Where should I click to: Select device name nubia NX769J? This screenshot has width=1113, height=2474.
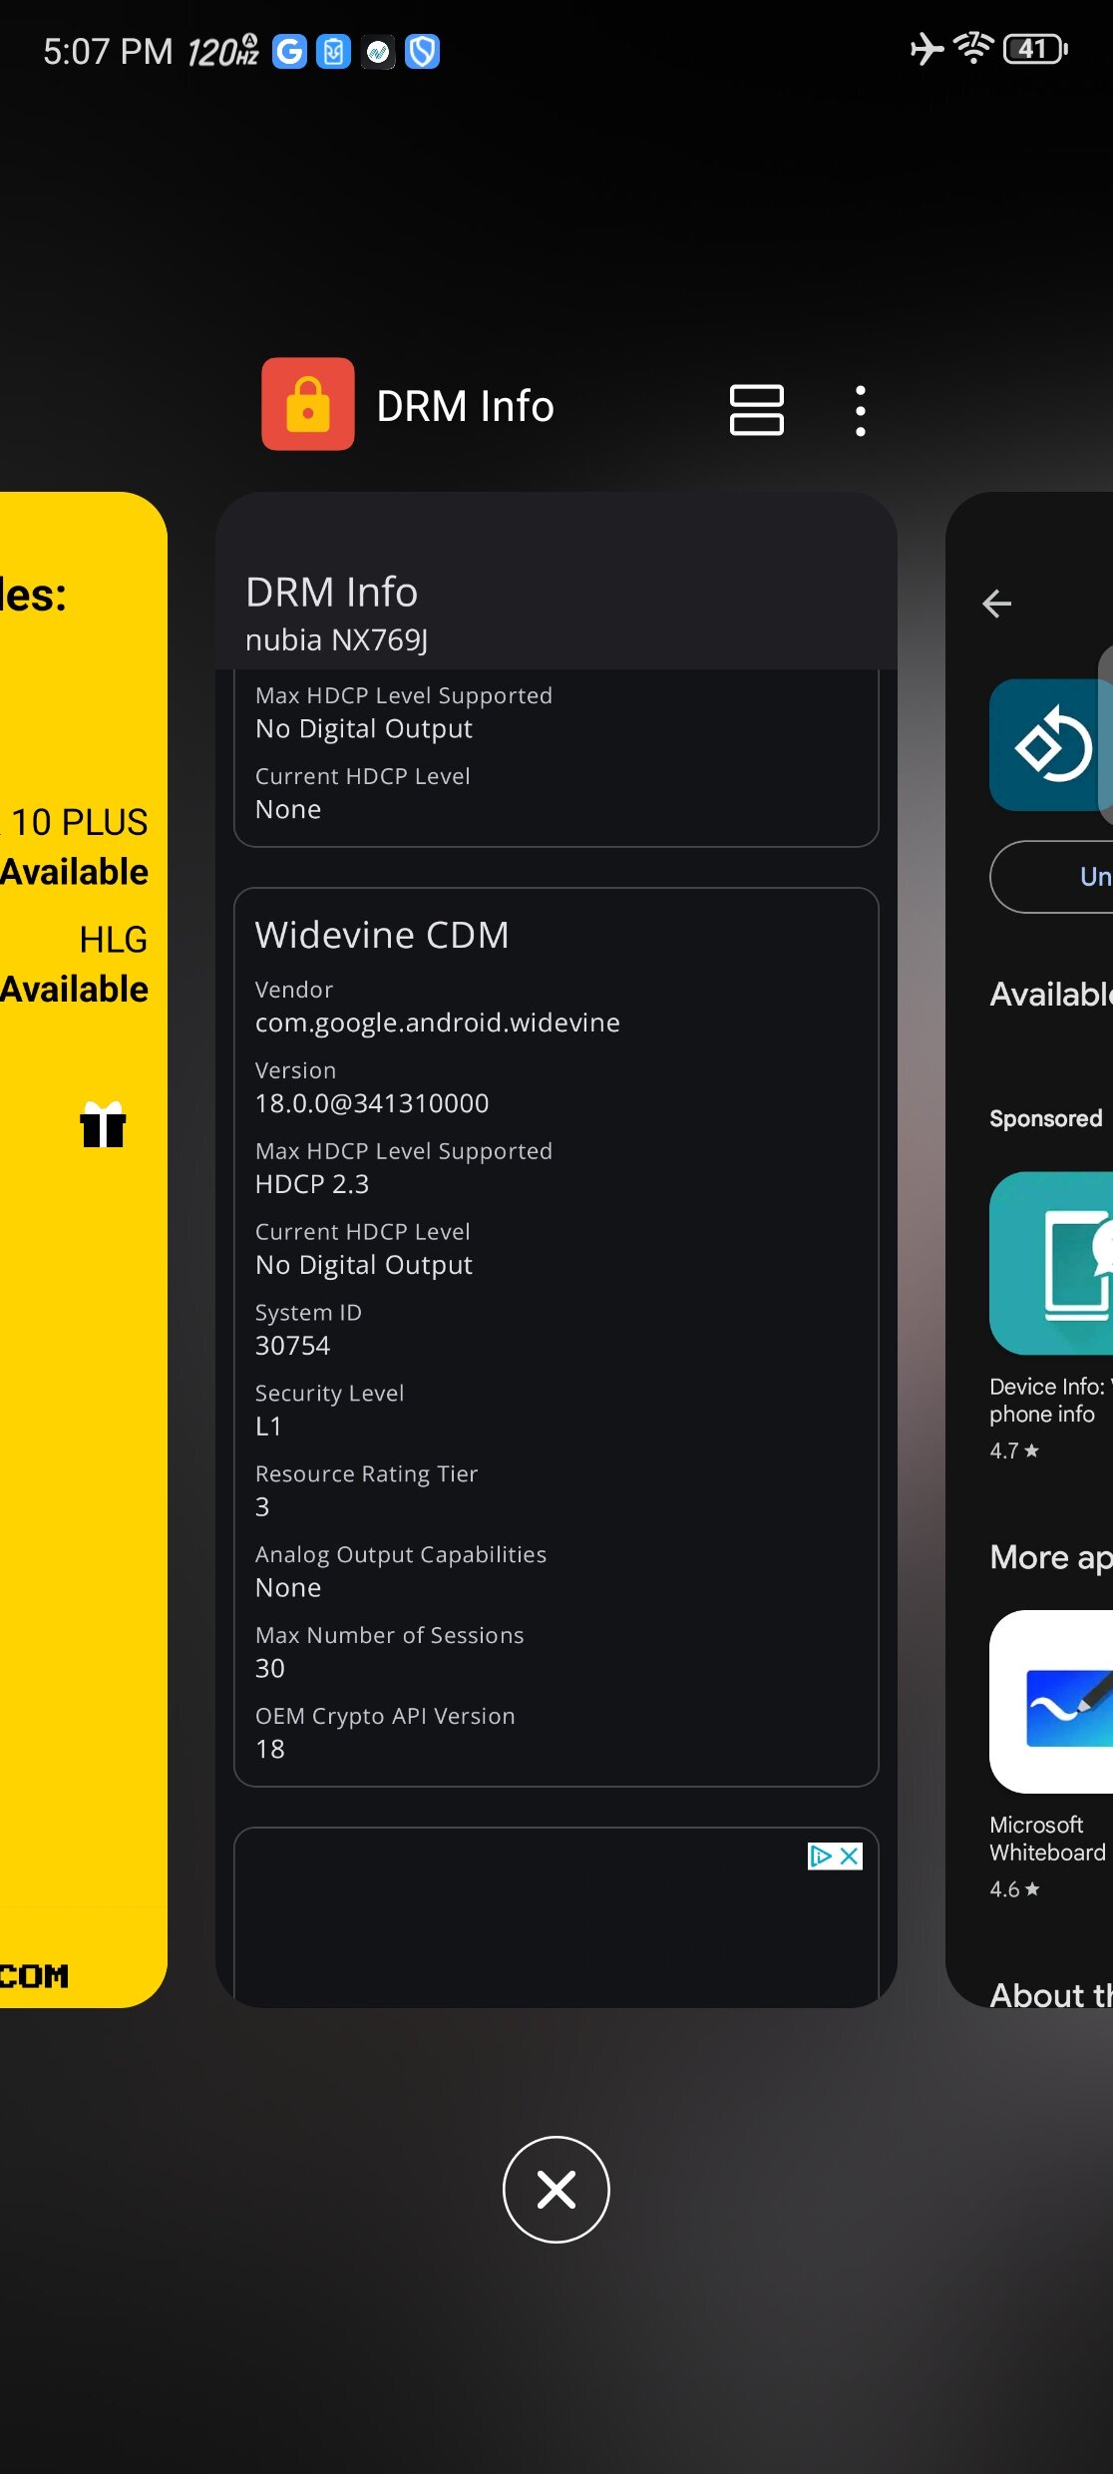336,639
